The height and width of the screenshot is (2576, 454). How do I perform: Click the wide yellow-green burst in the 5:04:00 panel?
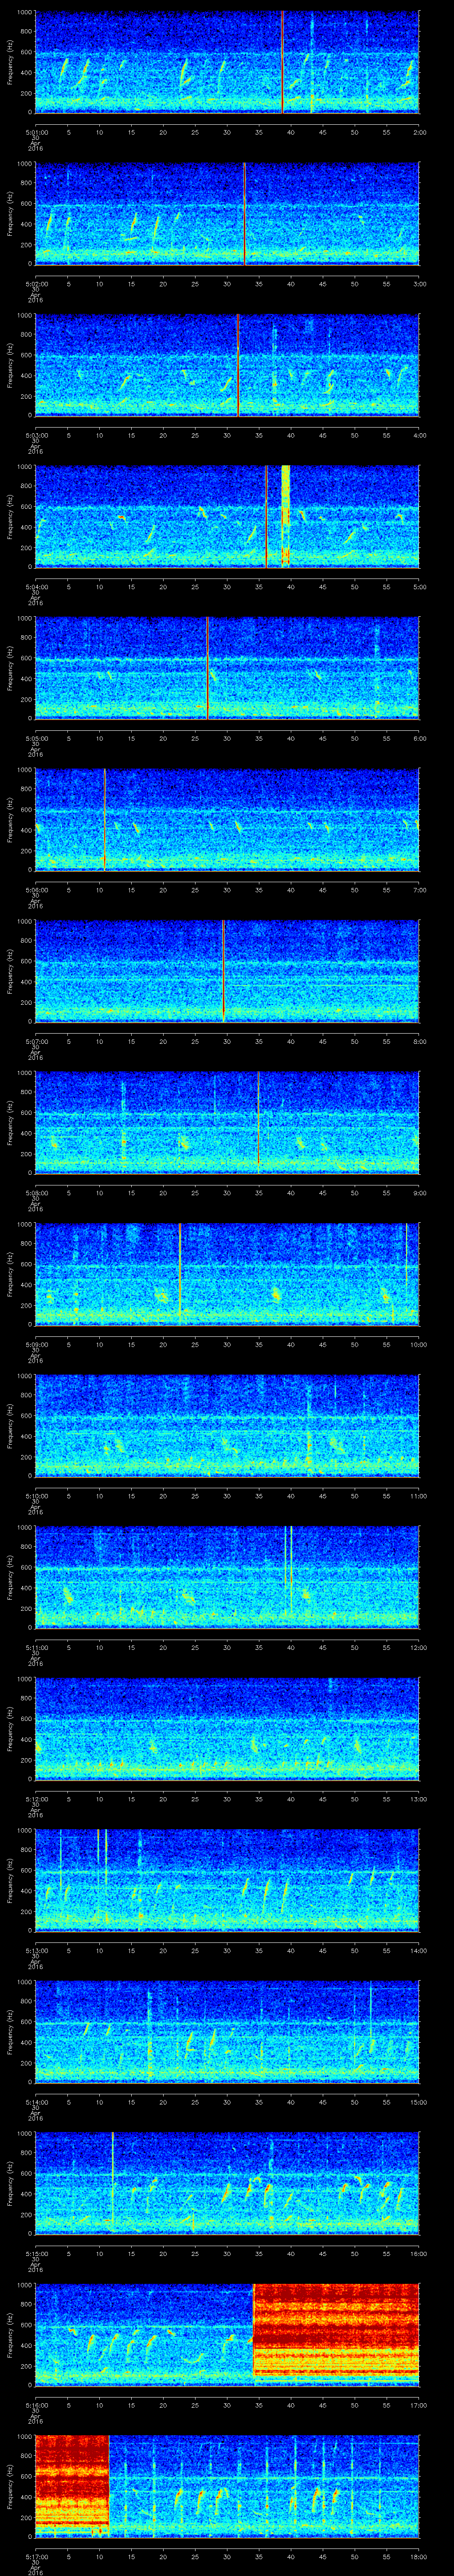click(x=286, y=516)
